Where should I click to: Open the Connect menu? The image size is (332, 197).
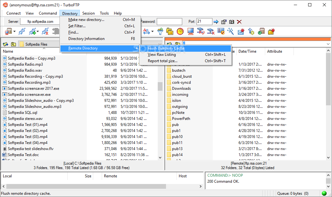coord(14,13)
